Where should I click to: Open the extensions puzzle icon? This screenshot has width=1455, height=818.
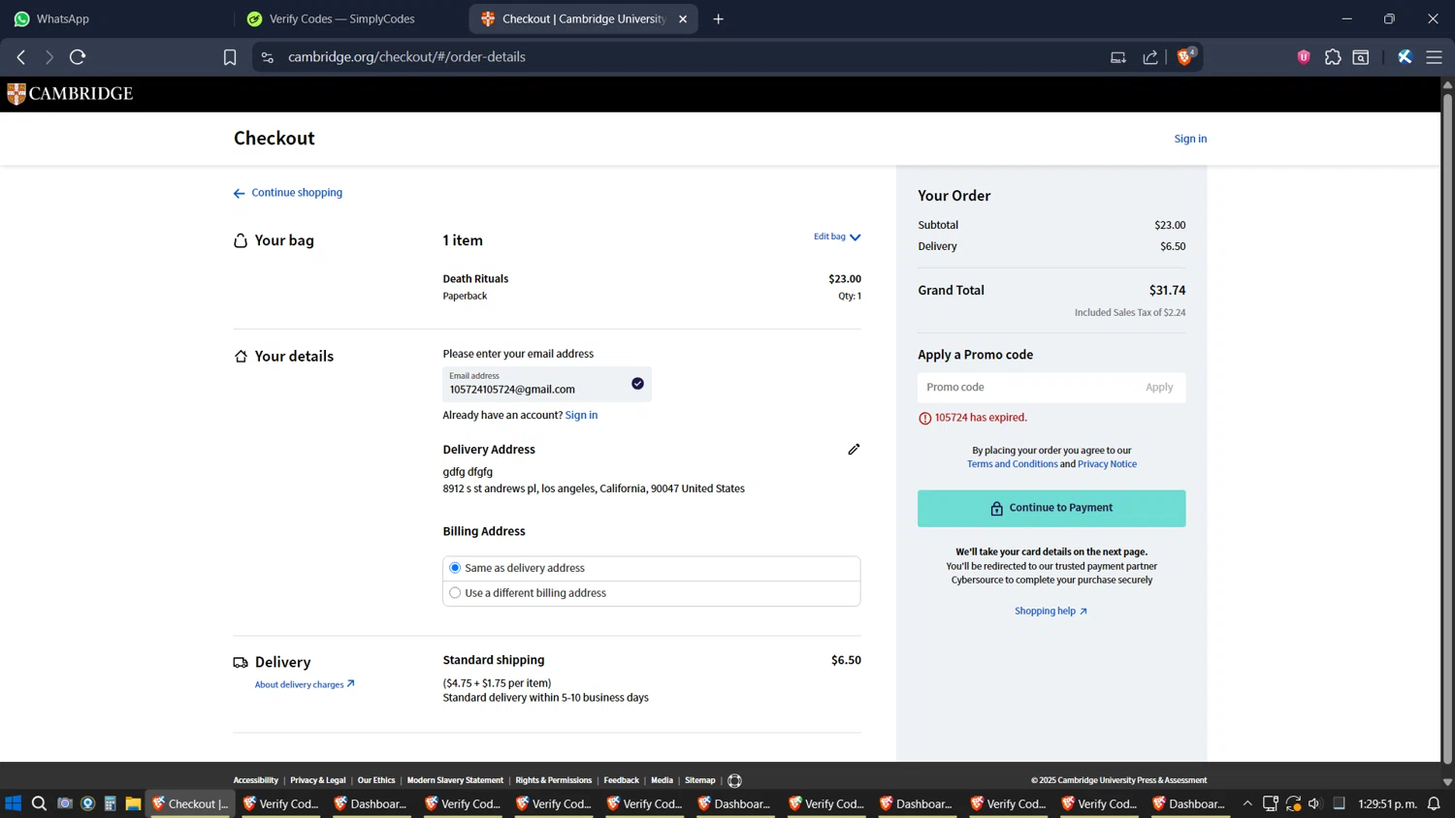pos(1333,57)
